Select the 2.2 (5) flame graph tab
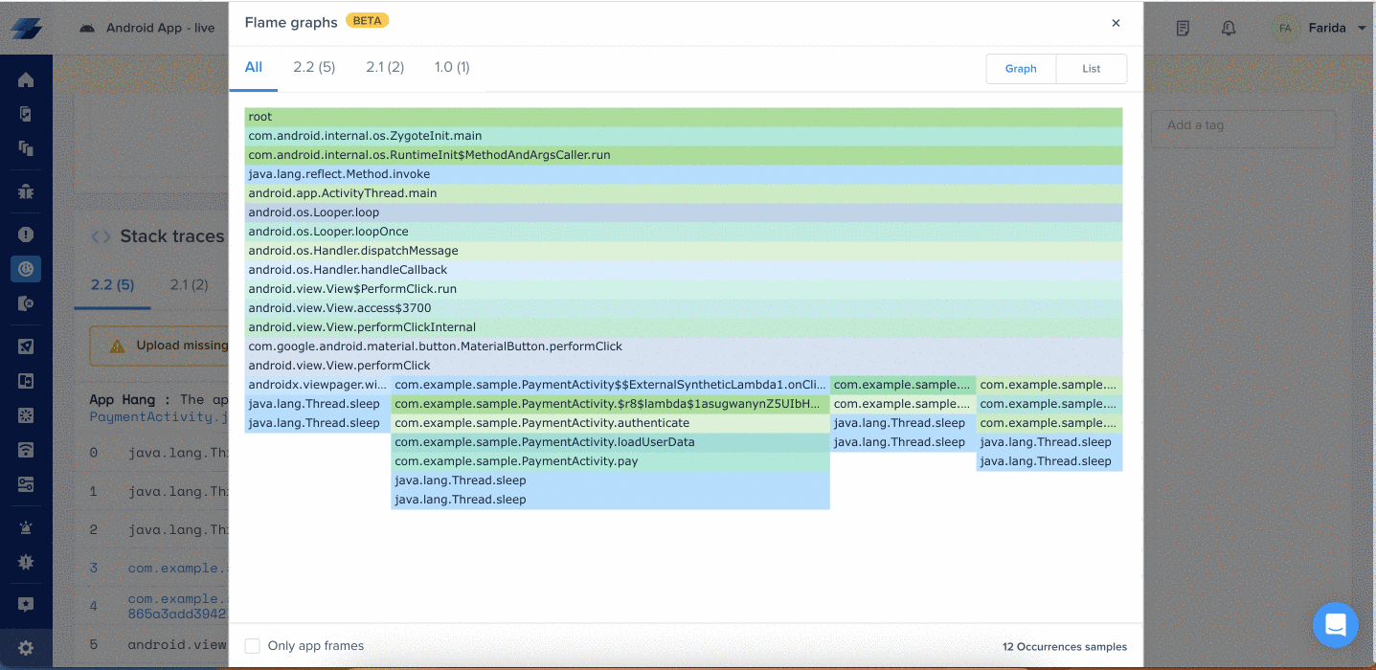 click(x=314, y=67)
